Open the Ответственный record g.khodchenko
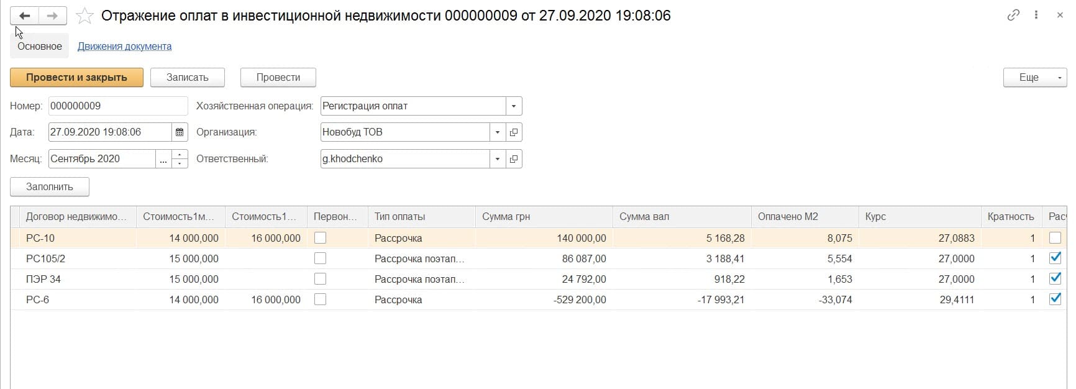The image size is (1076, 389). (514, 159)
